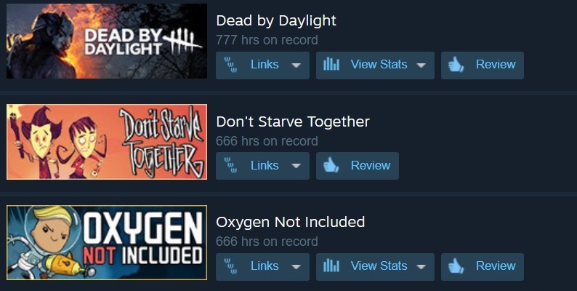Expand the Links dropdown arrow for Don't Starve Together
Image resolution: width=577 pixels, height=291 pixels.
tap(296, 166)
